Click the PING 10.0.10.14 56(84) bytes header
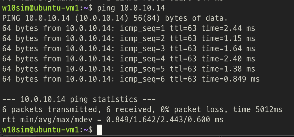The height and width of the screenshot is (137, 294). (115, 18)
